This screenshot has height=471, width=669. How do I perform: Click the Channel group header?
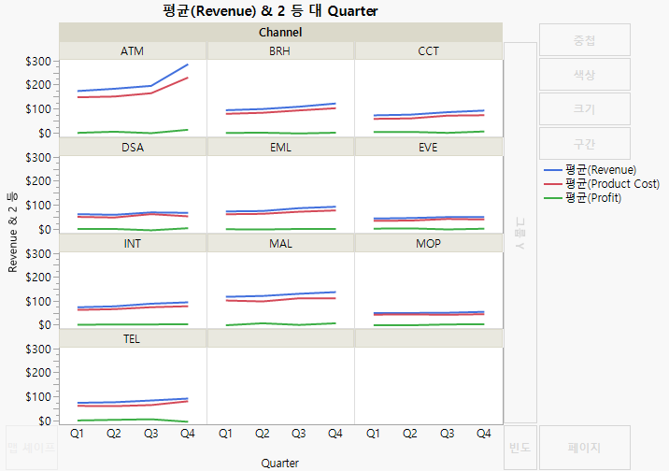pyautogui.click(x=280, y=33)
